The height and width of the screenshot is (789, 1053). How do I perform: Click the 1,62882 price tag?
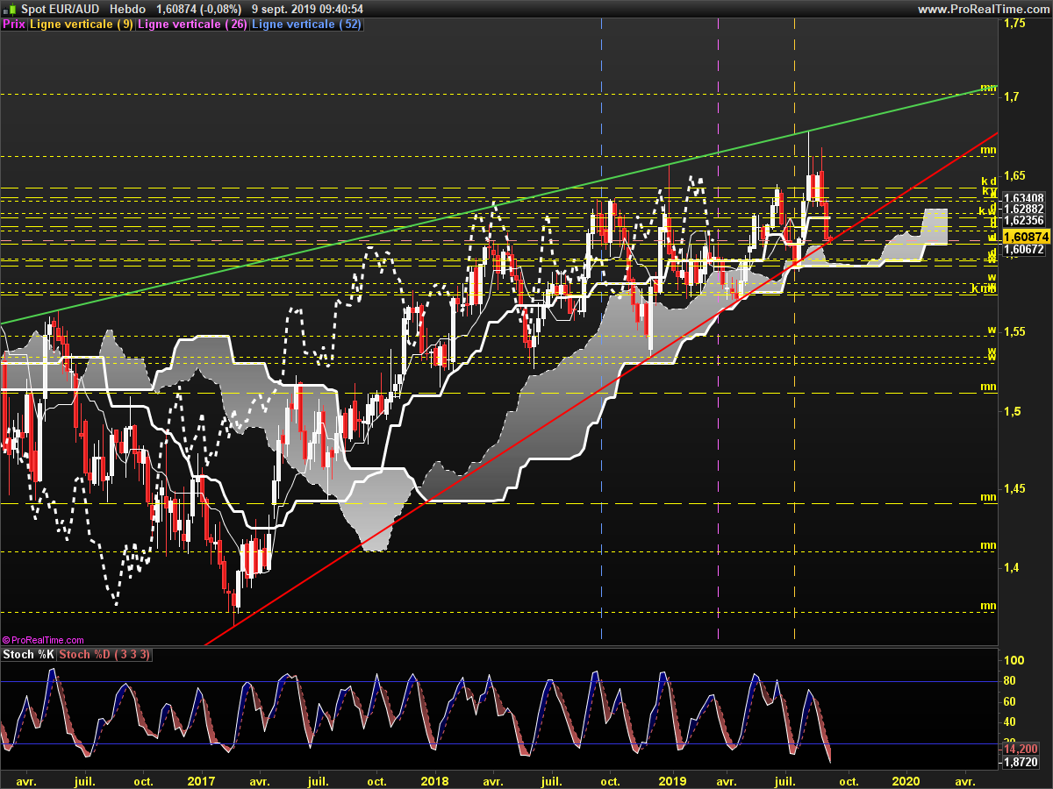(1023, 209)
